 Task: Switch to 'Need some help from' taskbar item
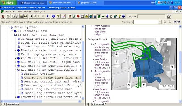[x=61, y=3]
